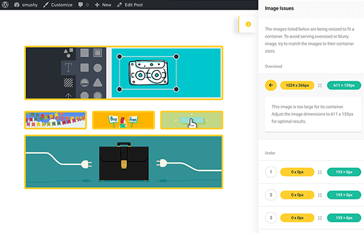
Task: Click the Buy Free signs thumbnail
Action: click(124, 120)
